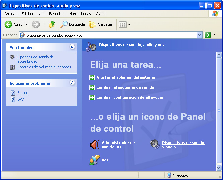Open the Favoritos menu
Screen dimensions: 223x180
point(57,14)
